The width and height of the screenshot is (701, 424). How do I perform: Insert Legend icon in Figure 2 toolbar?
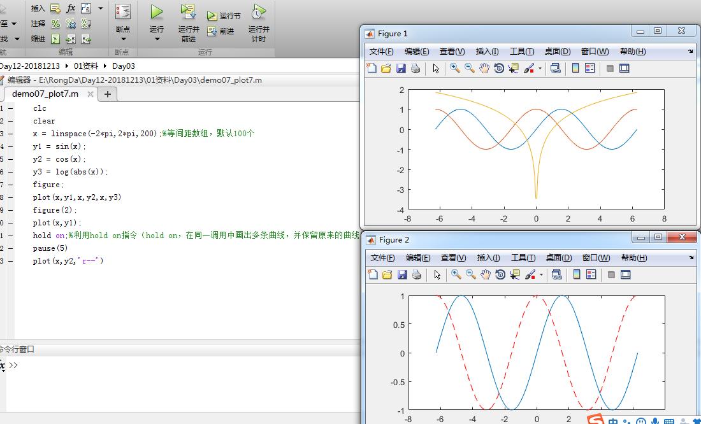coord(591,274)
